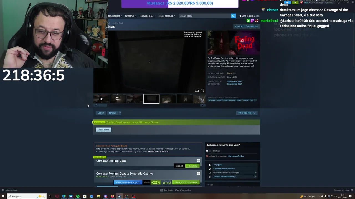Click the Seguir follow button
This screenshot has height=199, width=355.
(101, 113)
